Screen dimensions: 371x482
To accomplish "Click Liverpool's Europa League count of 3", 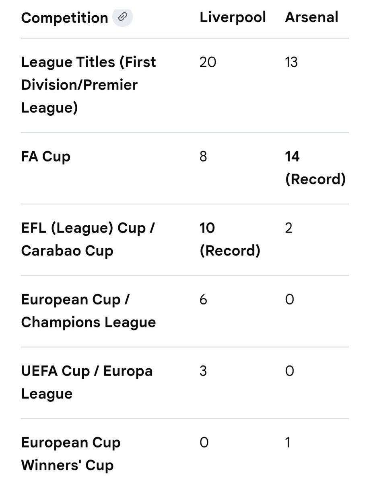I will click(x=203, y=371).
